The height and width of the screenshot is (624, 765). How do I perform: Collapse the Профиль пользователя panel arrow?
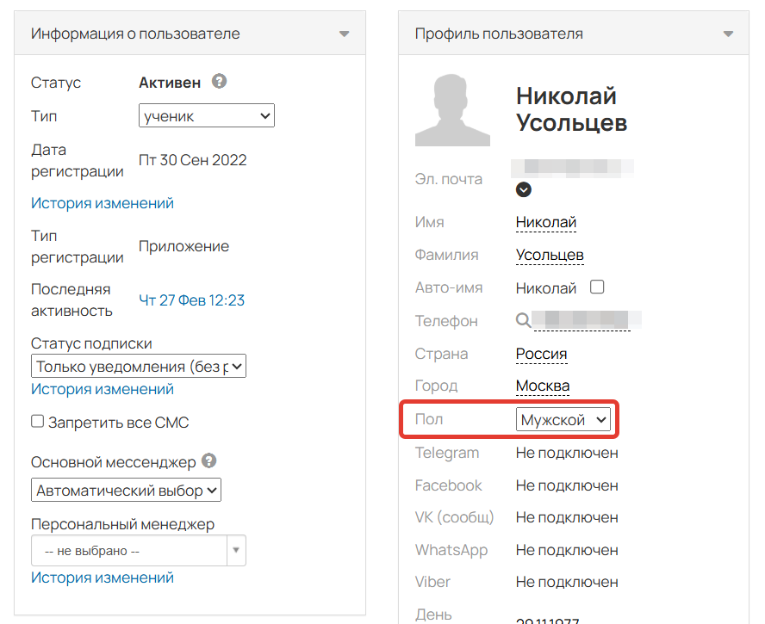(729, 34)
